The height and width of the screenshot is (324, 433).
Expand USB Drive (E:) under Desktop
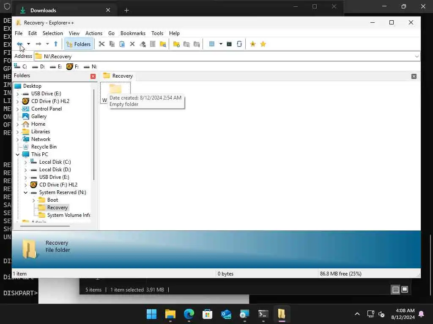point(18,94)
